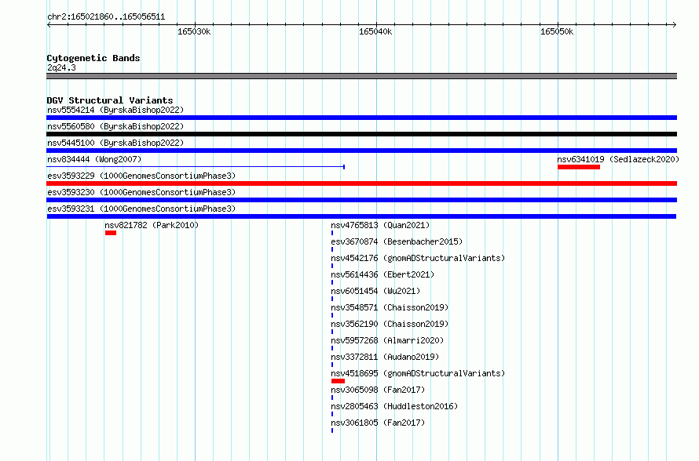Image resolution: width=699 pixels, height=461 pixels.
Task: Select the red bar under nsv4518695
Action: [x=338, y=381]
